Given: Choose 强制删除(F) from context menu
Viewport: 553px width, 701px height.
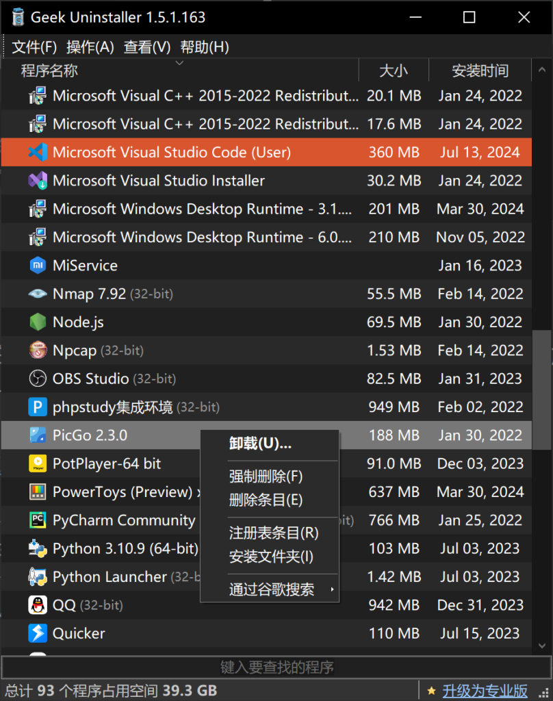Looking at the screenshot, I should [x=269, y=476].
